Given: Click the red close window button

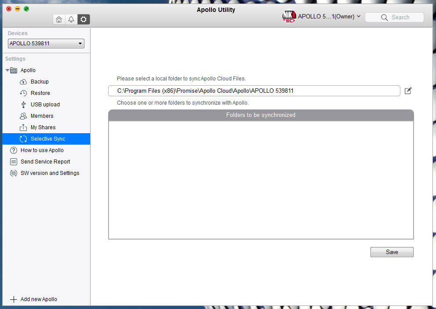Looking at the screenshot, I should 9,9.
